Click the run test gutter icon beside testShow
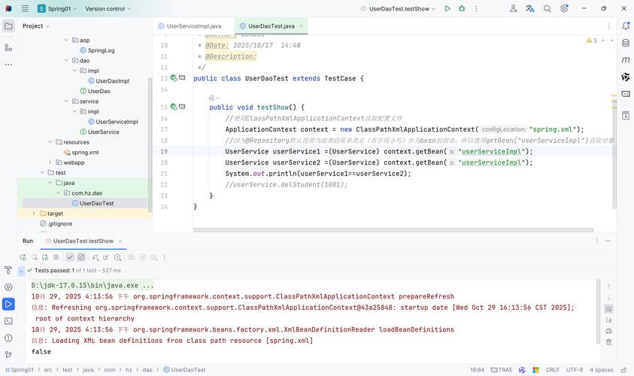The image size is (634, 376). tap(174, 108)
